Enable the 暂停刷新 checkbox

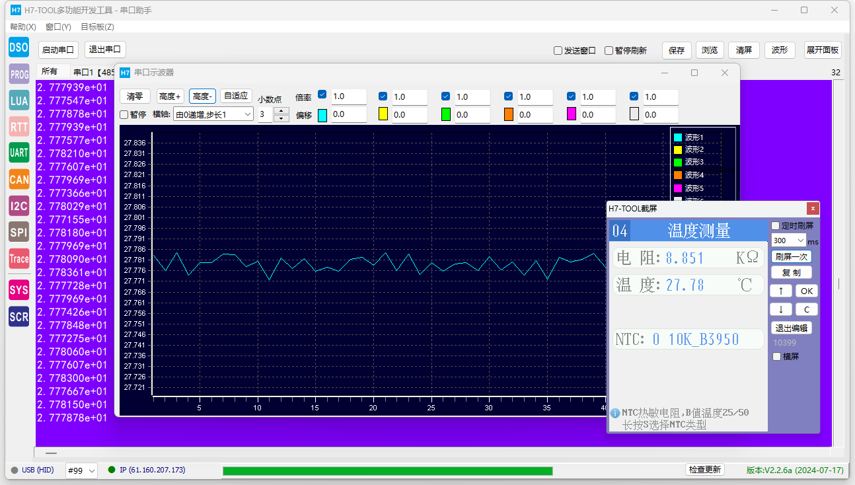(x=609, y=50)
